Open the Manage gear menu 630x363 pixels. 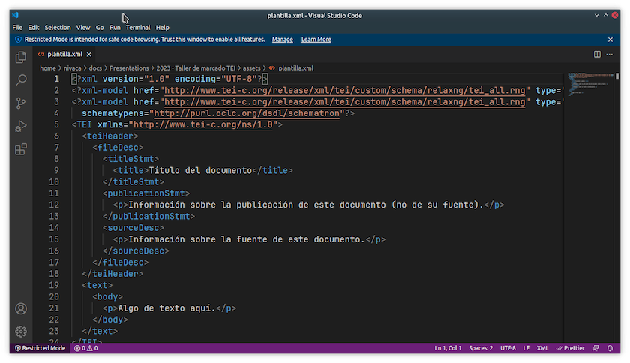tap(21, 331)
